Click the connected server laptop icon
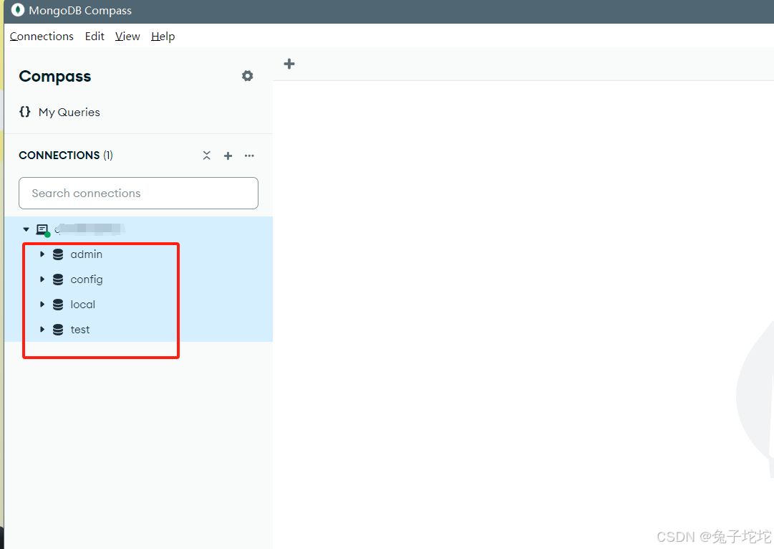 pyautogui.click(x=42, y=230)
